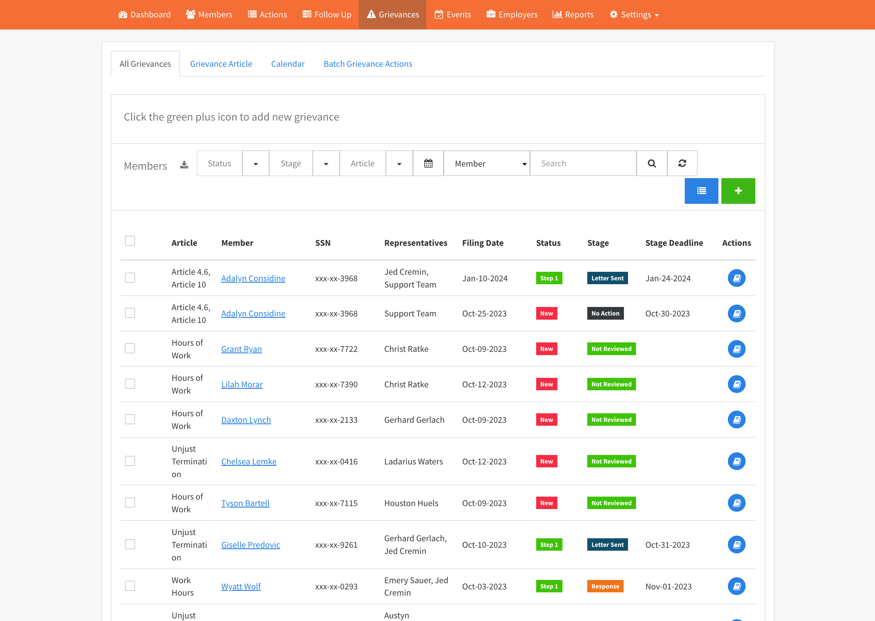Screen dimensions: 875x621
Task: Open Daxton Lynch member link
Action: tap(246, 420)
